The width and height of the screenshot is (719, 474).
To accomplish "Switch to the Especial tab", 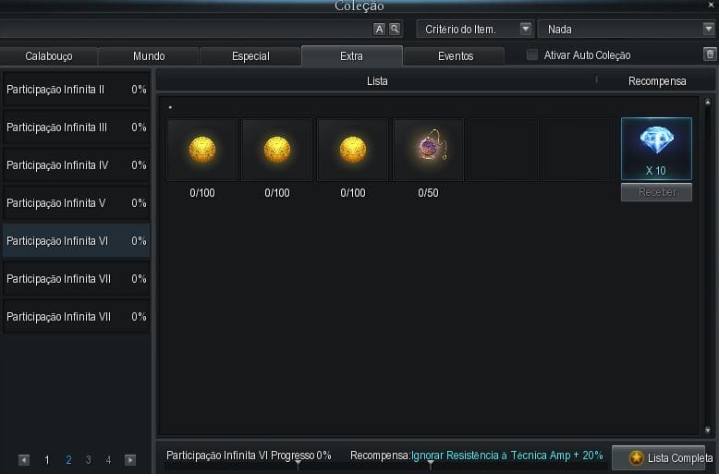I will tap(250, 56).
